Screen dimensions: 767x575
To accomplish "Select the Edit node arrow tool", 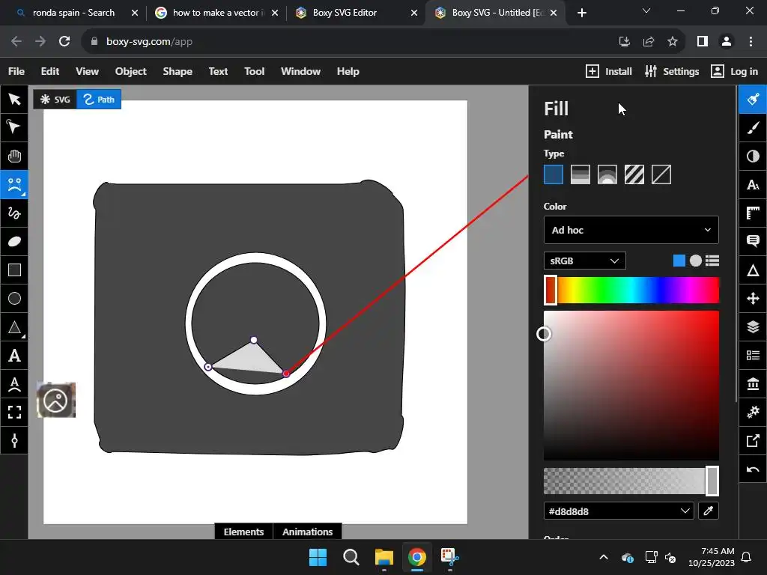I will [14, 127].
